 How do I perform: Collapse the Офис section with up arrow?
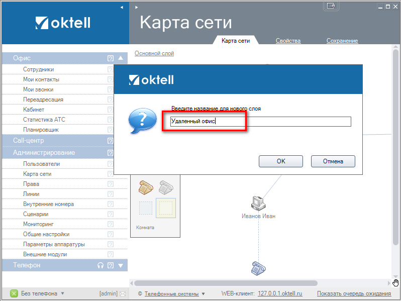(x=120, y=58)
